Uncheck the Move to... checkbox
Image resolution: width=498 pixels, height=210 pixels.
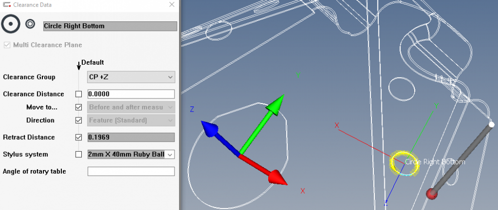point(78,107)
